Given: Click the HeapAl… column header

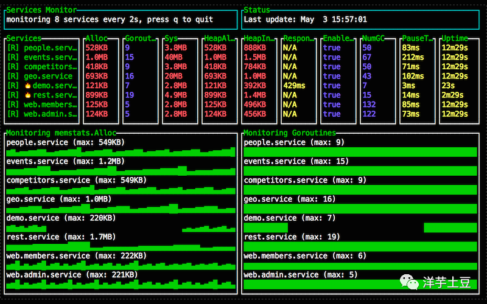Looking at the screenshot, I should click(x=220, y=38).
